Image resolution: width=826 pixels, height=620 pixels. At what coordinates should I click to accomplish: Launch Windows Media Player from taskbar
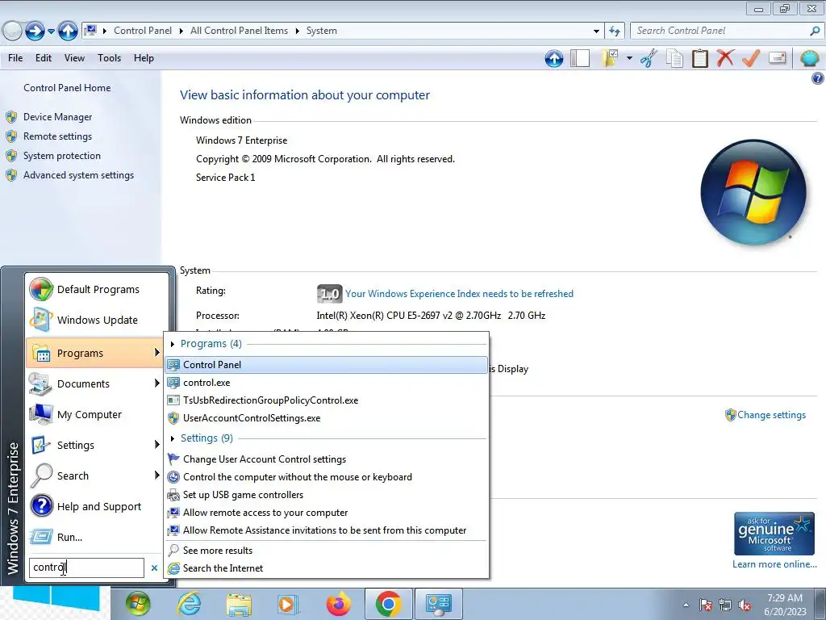[x=288, y=604]
